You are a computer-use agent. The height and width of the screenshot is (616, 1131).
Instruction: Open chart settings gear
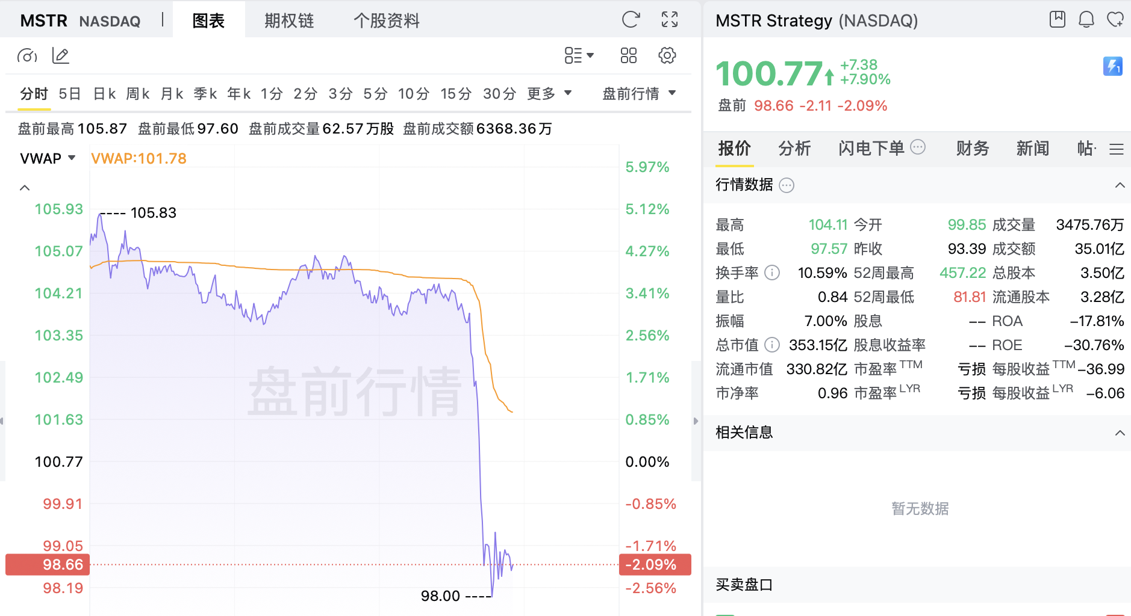[x=667, y=56]
